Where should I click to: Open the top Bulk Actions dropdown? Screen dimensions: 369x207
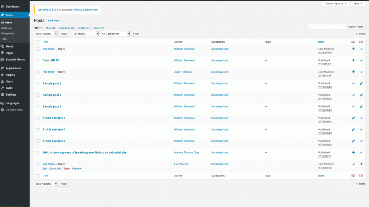tap(46, 34)
